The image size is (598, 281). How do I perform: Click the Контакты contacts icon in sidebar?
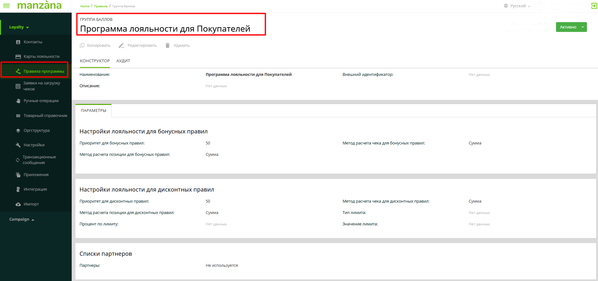point(18,42)
